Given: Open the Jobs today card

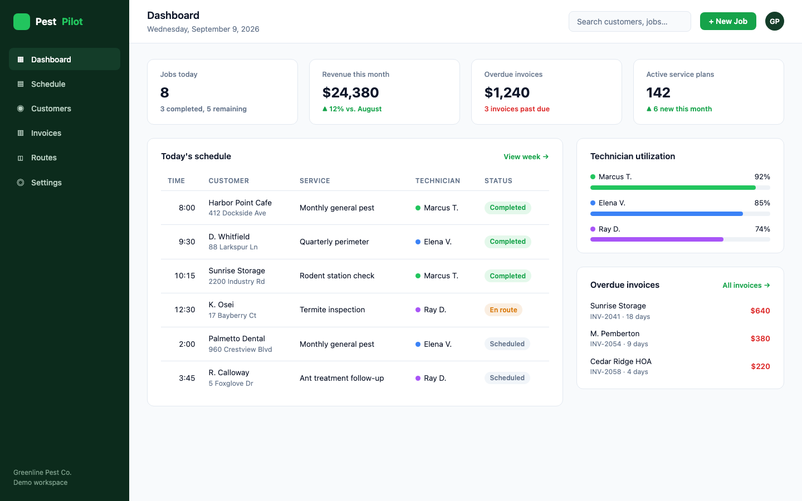Looking at the screenshot, I should pyautogui.click(x=222, y=92).
